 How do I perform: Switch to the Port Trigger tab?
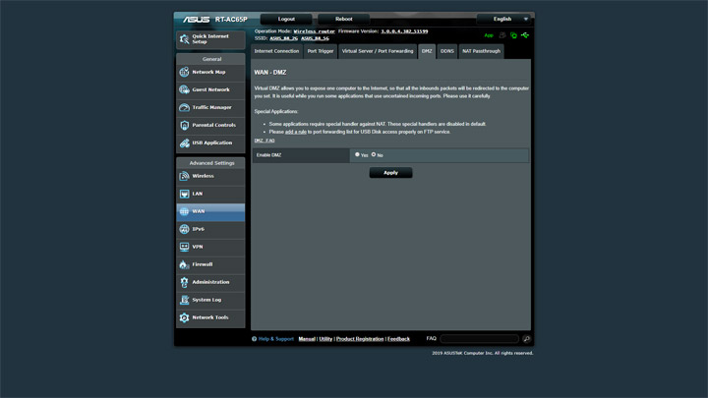pyautogui.click(x=321, y=51)
